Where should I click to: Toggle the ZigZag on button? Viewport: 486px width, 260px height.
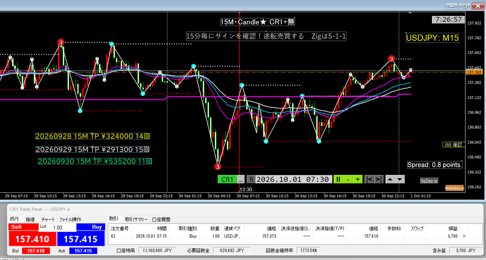(428, 181)
